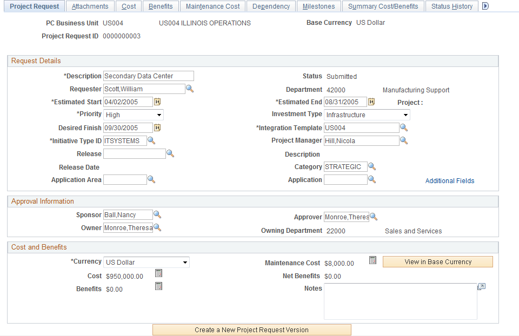The image size is (519, 336).
Task: Click the empty Application input field
Action: [345, 179]
